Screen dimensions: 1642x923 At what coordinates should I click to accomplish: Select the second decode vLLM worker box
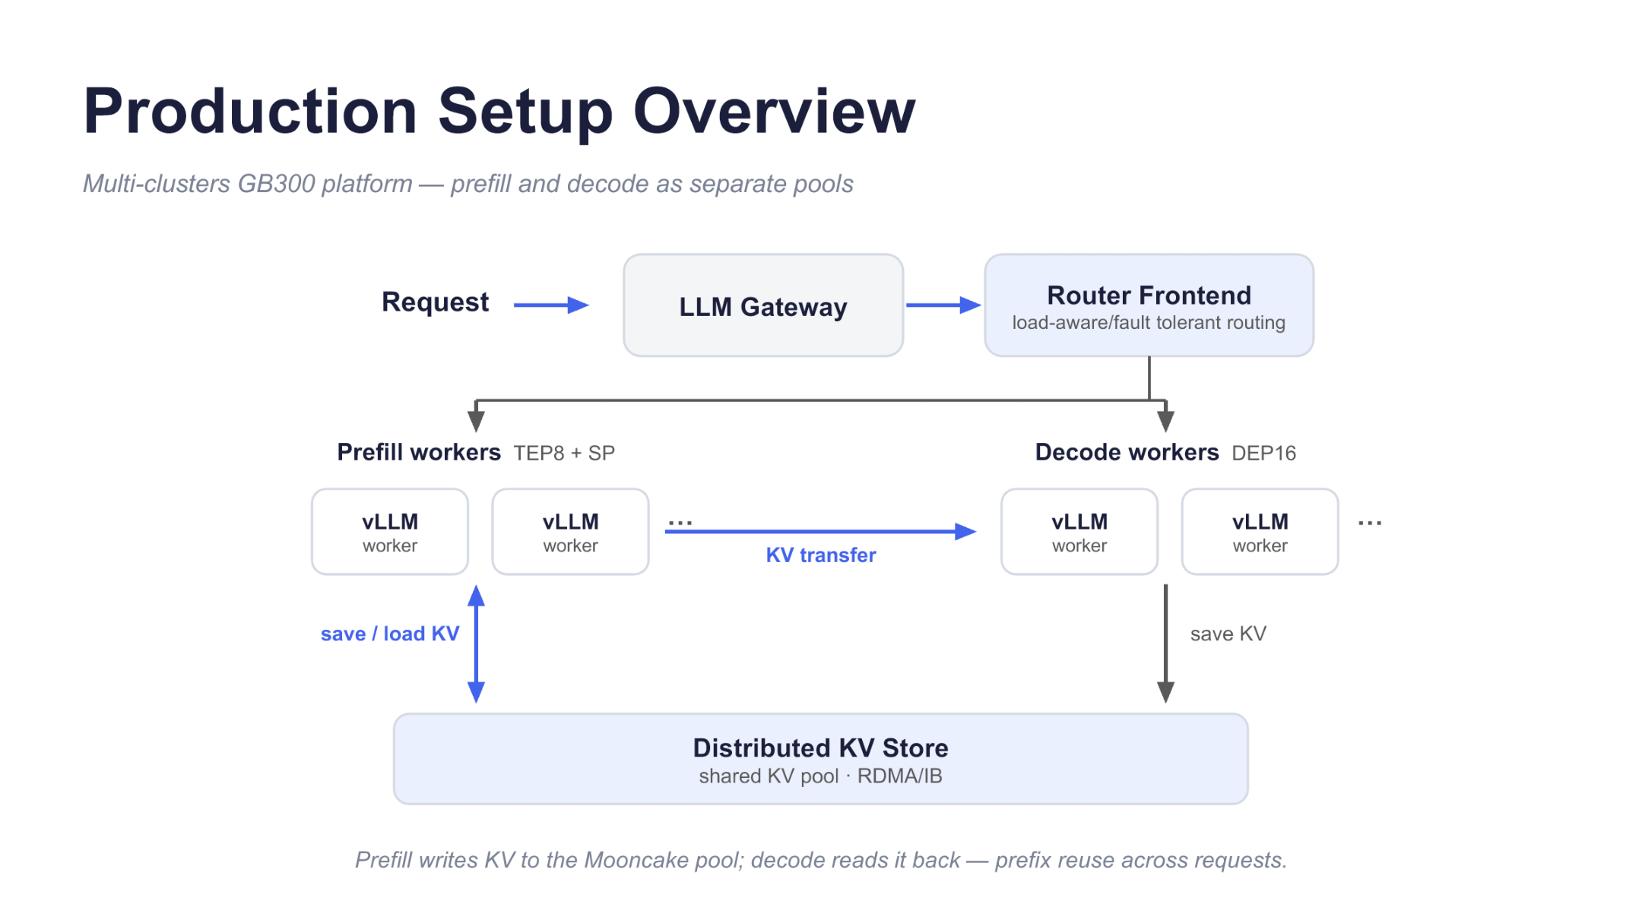[x=1260, y=532]
